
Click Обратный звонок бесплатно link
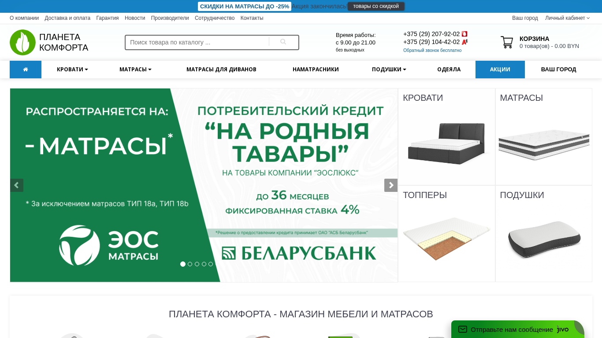click(x=432, y=51)
